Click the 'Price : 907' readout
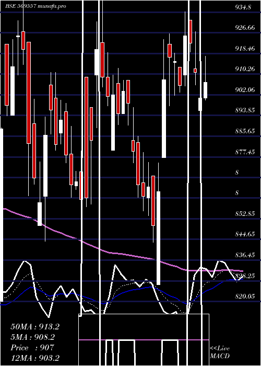This screenshot has width=261, height=366. [x=32, y=348]
